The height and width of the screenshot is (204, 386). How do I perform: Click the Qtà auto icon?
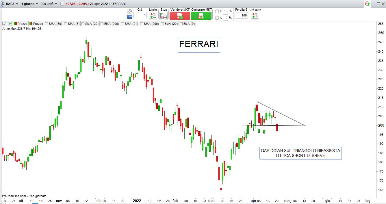pyautogui.click(x=255, y=16)
